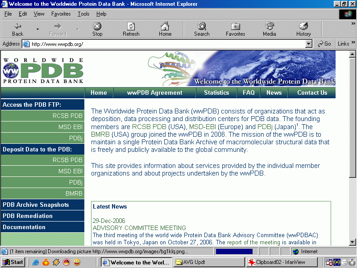Expand hidden toolbar buttons chevron
The height and width of the screenshot is (268, 357).
tap(353, 24)
